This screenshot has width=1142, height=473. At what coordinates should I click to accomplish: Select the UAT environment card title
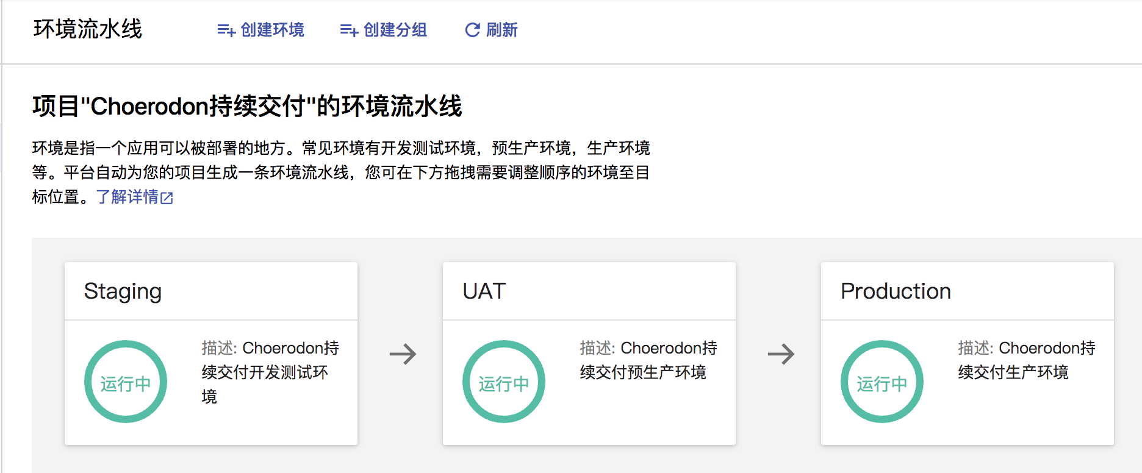pos(484,291)
